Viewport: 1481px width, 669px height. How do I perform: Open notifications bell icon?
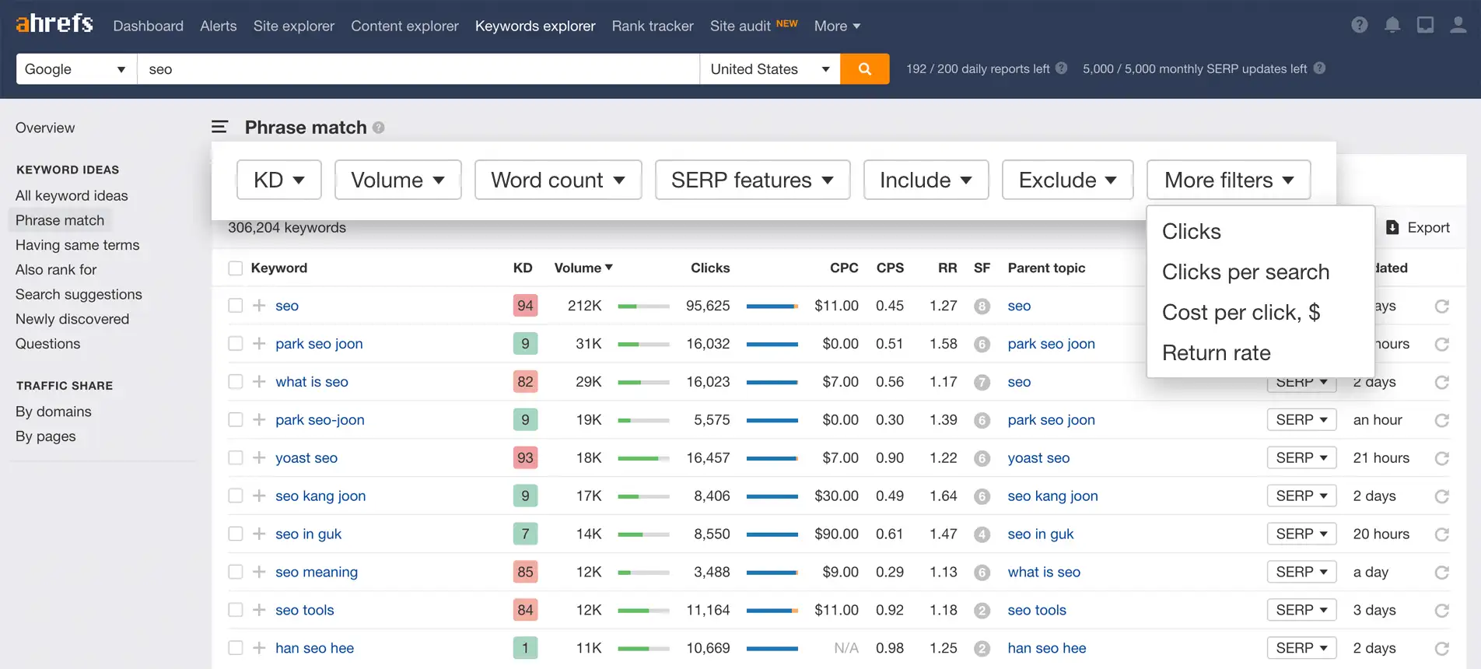[1392, 25]
